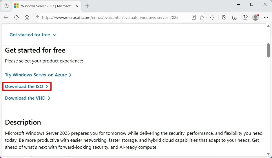Minimize the browser window

click(239, 5)
